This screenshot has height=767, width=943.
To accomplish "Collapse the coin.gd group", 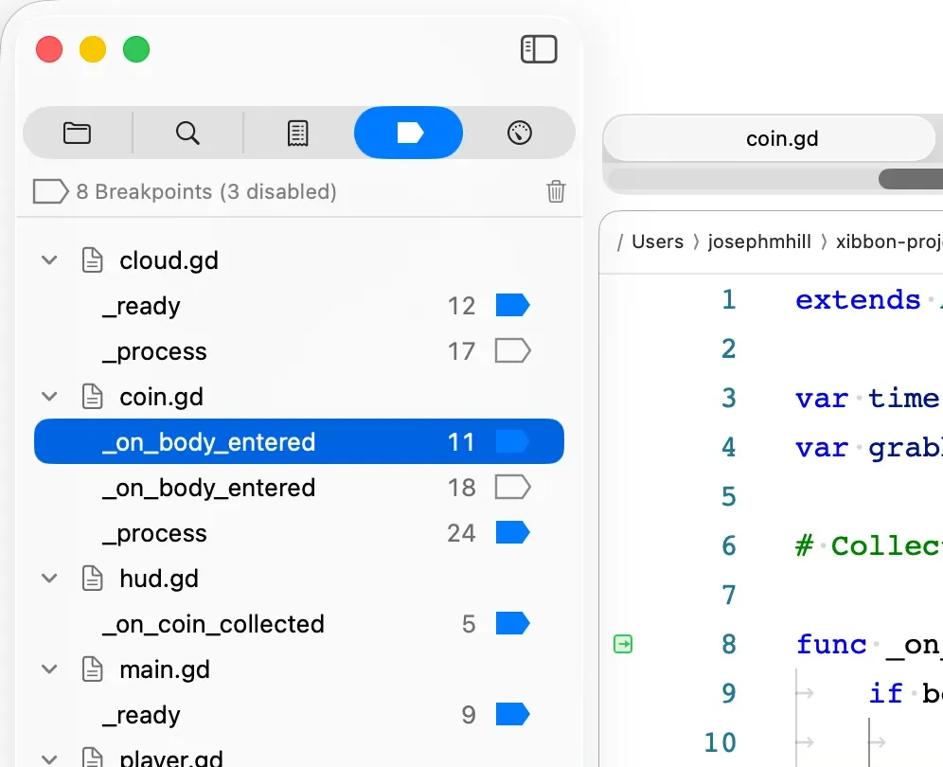I will [x=49, y=397].
